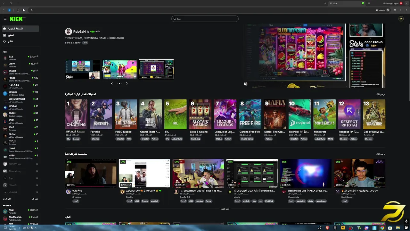Reload the kick.com page

tap(395, 10)
